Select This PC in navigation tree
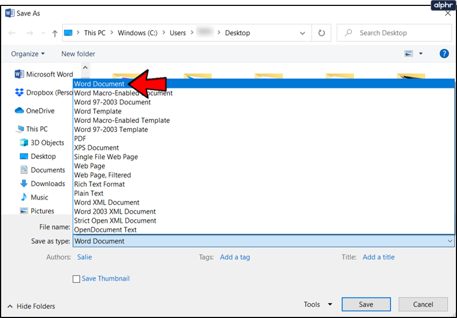Image resolution: width=457 pixels, height=318 pixels. (32, 129)
